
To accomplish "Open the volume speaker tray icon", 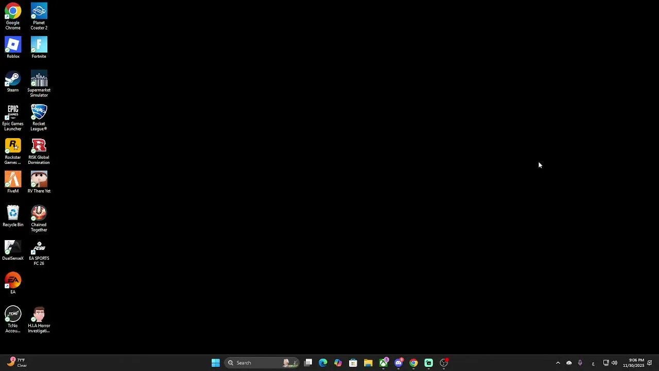I will tap(614, 363).
